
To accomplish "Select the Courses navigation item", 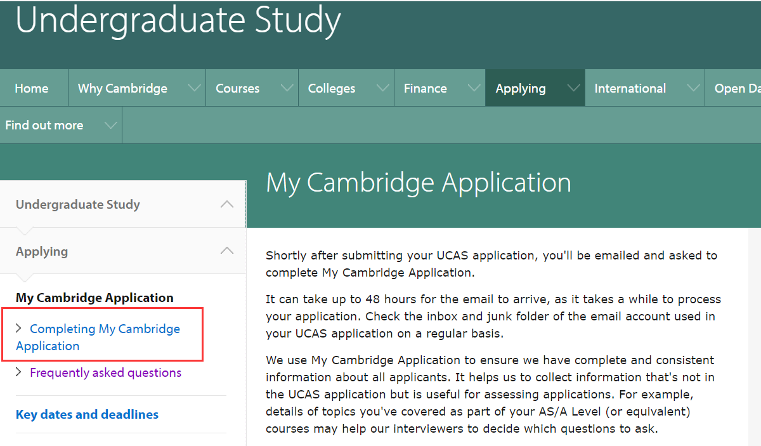I will point(238,88).
